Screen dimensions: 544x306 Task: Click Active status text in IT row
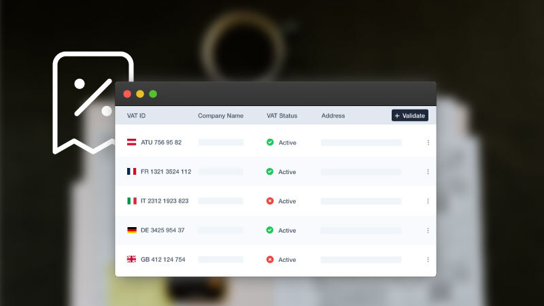coord(287,201)
